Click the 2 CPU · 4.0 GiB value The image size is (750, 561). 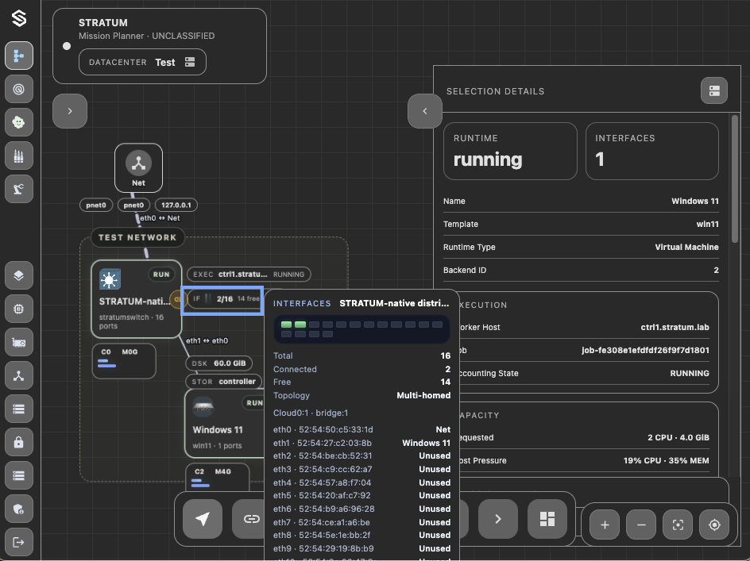(x=678, y=438)
